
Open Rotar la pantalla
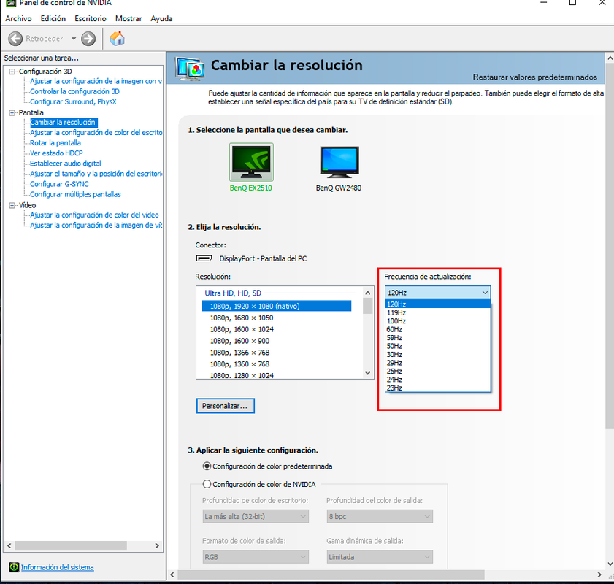[55, 143]
